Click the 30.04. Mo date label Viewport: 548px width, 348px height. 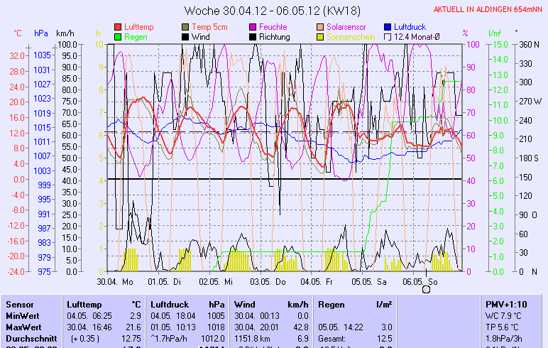coord(115,281)
